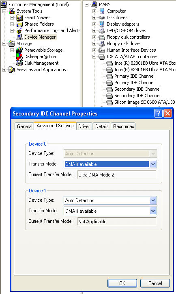Screen dimensions: 176x294
Task: Click the Disk Management icon
Action: pos(19,63)
